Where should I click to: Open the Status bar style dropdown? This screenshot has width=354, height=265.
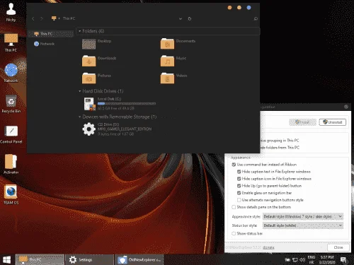[x=303, y=225]
